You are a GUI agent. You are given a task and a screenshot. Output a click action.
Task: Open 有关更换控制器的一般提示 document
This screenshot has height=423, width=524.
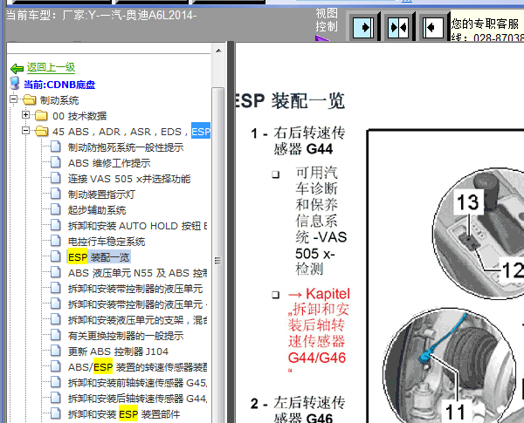tap(126, 336)
